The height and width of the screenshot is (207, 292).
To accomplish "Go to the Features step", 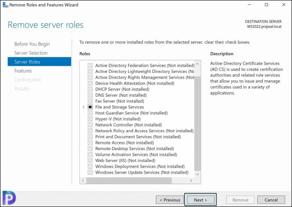I will click(23, 71).
